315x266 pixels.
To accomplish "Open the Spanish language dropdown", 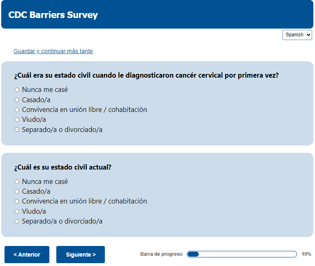I will click(x=297, y=35).
